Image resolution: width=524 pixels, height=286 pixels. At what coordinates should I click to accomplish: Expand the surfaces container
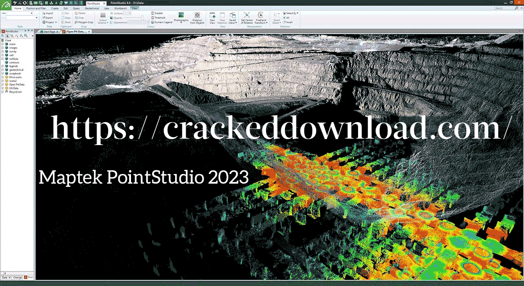pos(3,59)
